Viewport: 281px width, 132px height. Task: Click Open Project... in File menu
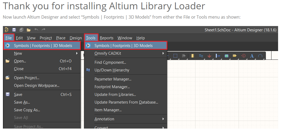click(x=27, y=78)
